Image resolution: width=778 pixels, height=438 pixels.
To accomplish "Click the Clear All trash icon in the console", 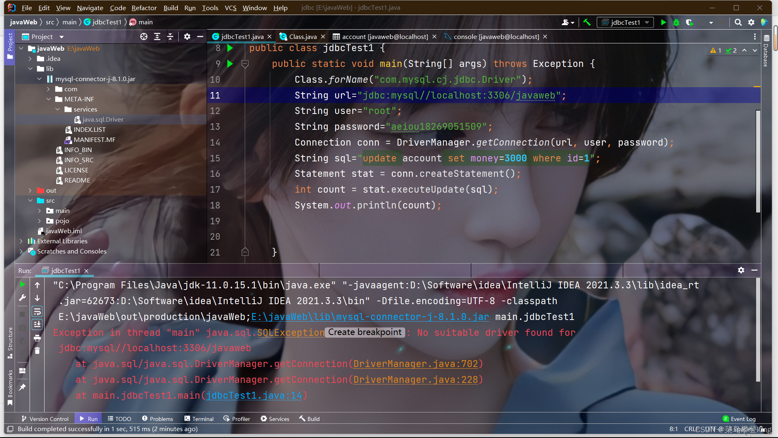I will pyautogui.click(x=37, y=351).
